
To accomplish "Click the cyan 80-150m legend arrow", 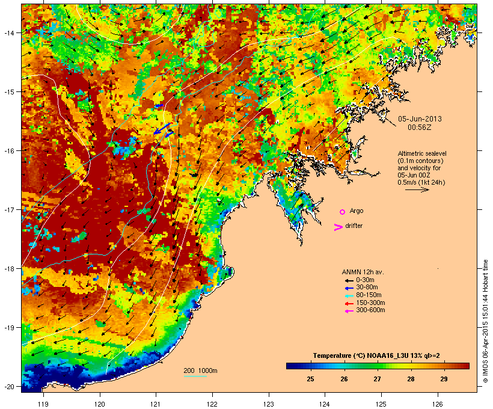I will click(349, 296).
